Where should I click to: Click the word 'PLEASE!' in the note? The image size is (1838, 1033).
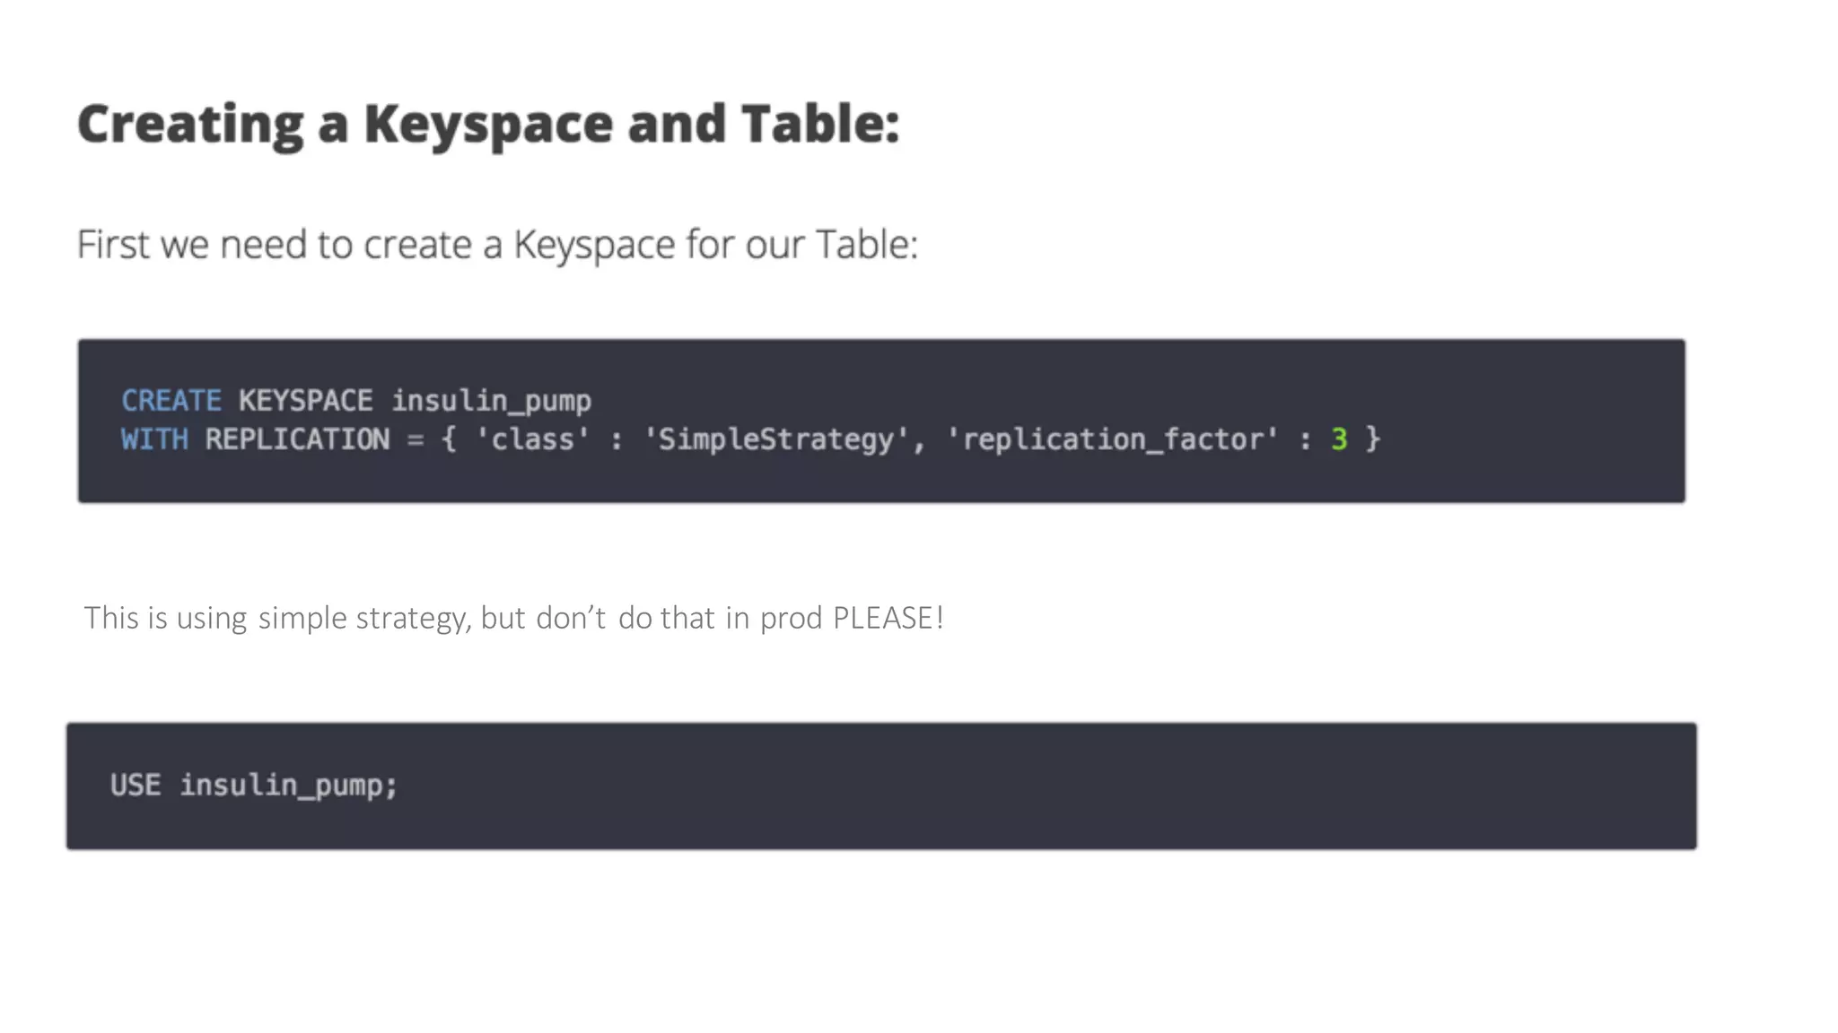pos(888,618)
